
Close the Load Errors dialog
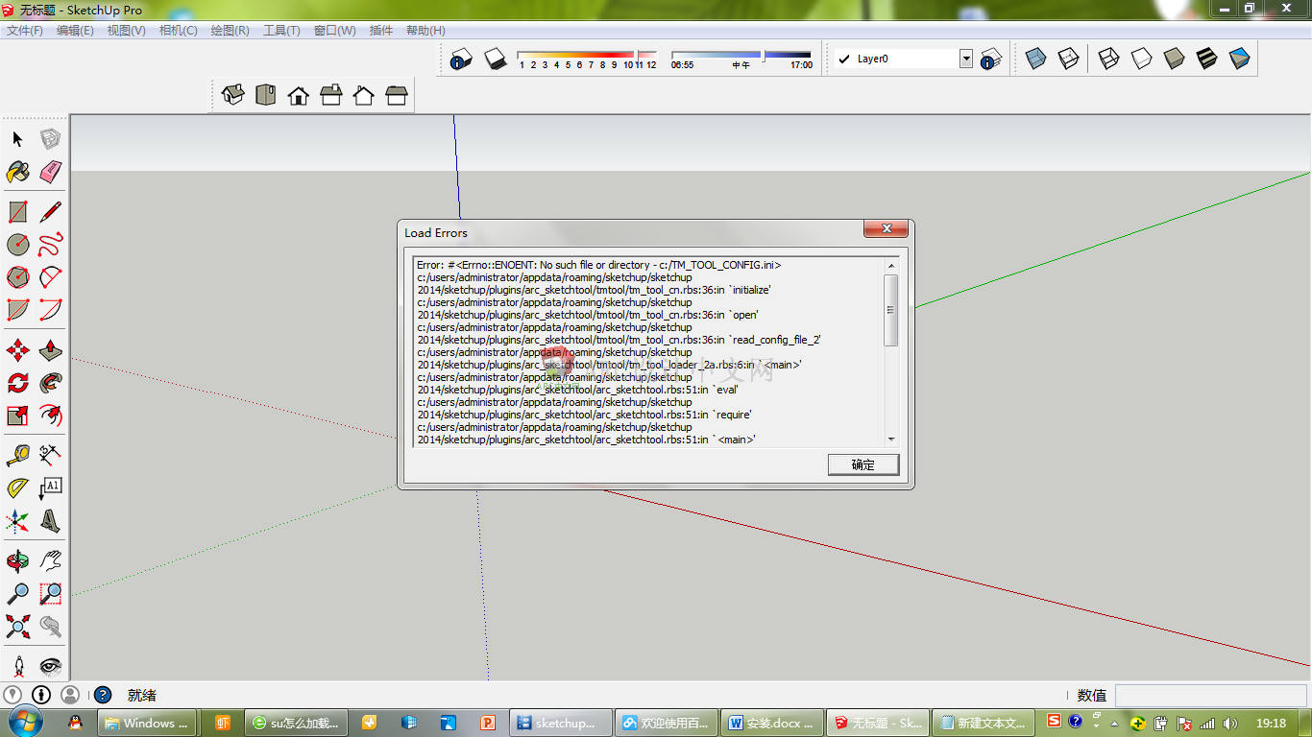pyautogui.click(x=887, y=229)
